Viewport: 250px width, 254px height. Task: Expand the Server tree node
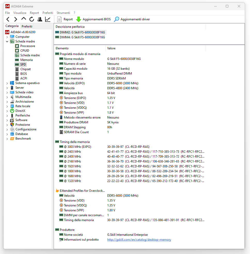7,88
